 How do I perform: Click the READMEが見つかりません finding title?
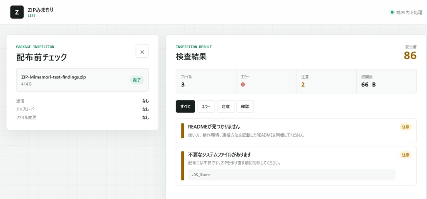click(214, 127)
